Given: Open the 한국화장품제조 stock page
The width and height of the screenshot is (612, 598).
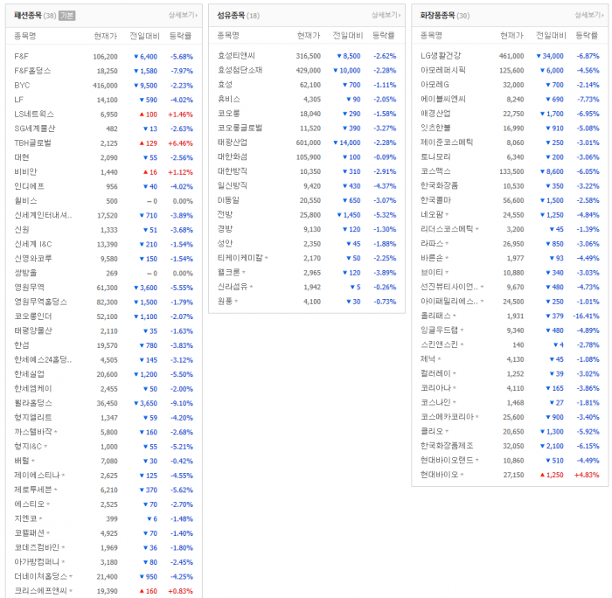Looking at the screenshot, I should 447,446.
